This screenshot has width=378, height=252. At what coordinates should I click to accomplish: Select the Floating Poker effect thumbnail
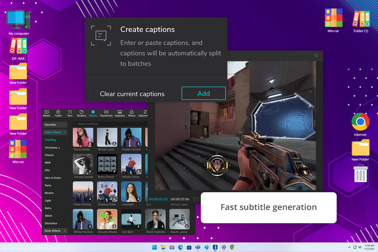[x=107, y=191]
